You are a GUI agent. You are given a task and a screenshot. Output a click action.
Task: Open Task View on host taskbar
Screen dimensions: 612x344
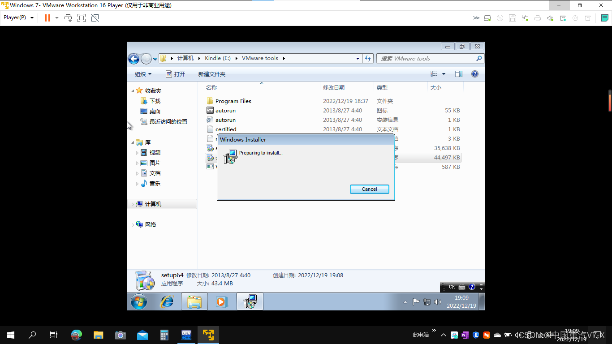[x=54, y=335]
